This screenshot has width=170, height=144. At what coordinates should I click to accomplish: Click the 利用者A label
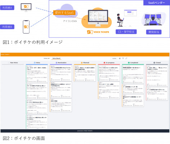pyautogui.click(x=7, y=8)
